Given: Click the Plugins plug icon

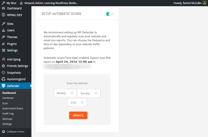Looking at the screenshot, I should coord(3,44).
